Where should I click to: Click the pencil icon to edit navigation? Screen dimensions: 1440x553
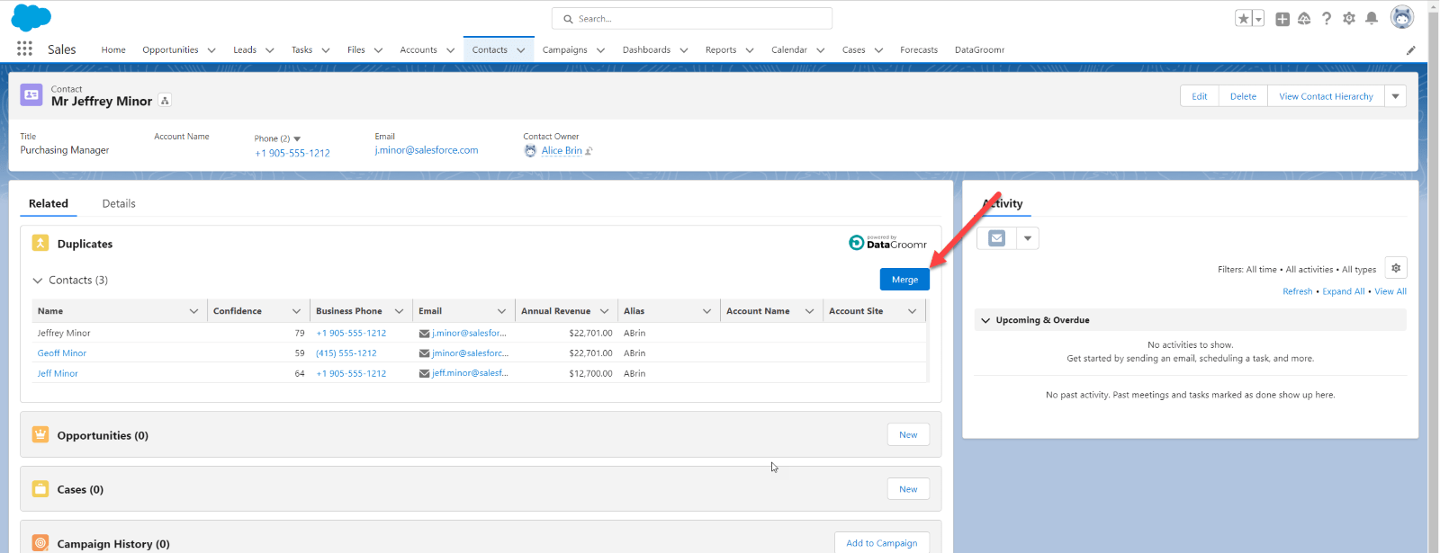point(1411,50)
